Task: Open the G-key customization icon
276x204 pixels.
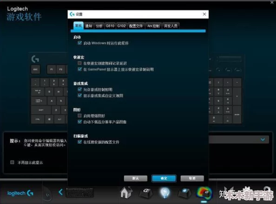Action: (146, 193)
